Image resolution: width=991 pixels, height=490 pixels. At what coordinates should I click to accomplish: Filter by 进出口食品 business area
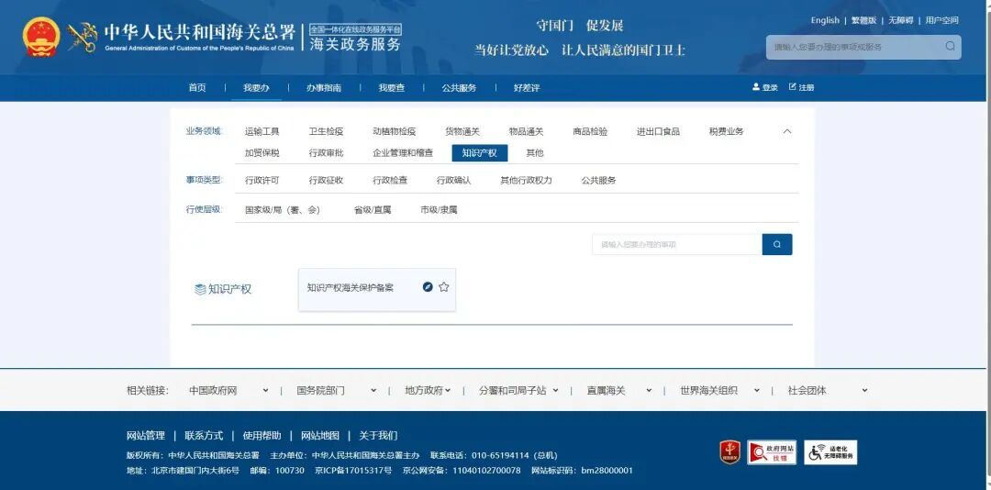point(658,131)
